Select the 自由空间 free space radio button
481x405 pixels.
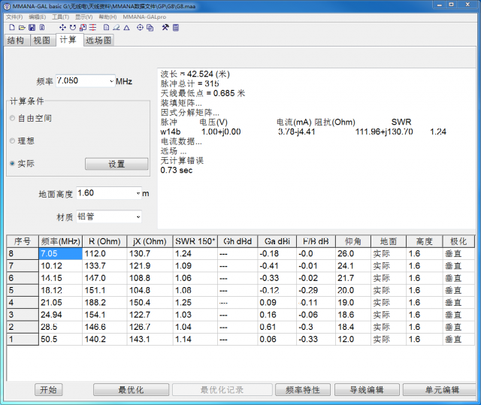12,118
